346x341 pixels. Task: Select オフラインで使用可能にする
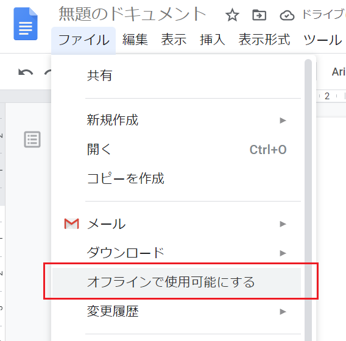click(x=177, y=283)
